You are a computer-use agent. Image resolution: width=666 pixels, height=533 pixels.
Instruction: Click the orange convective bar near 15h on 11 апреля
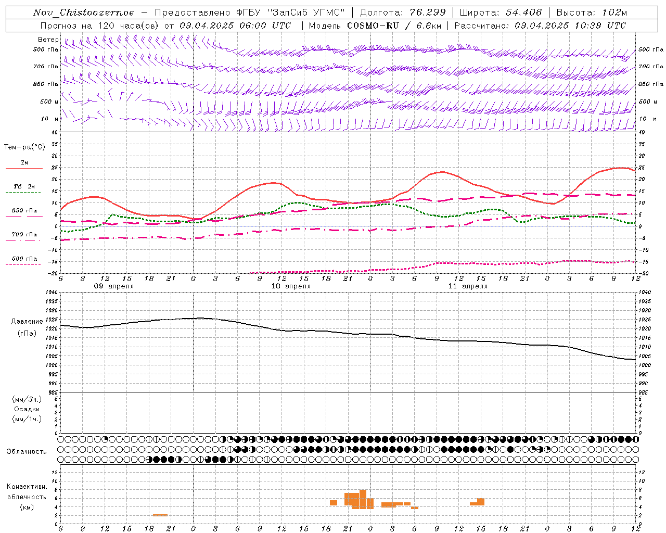click(477, 502)
